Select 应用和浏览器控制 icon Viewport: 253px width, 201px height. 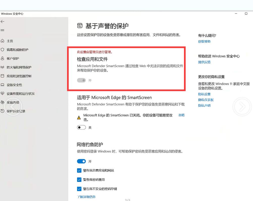point(3,76)
